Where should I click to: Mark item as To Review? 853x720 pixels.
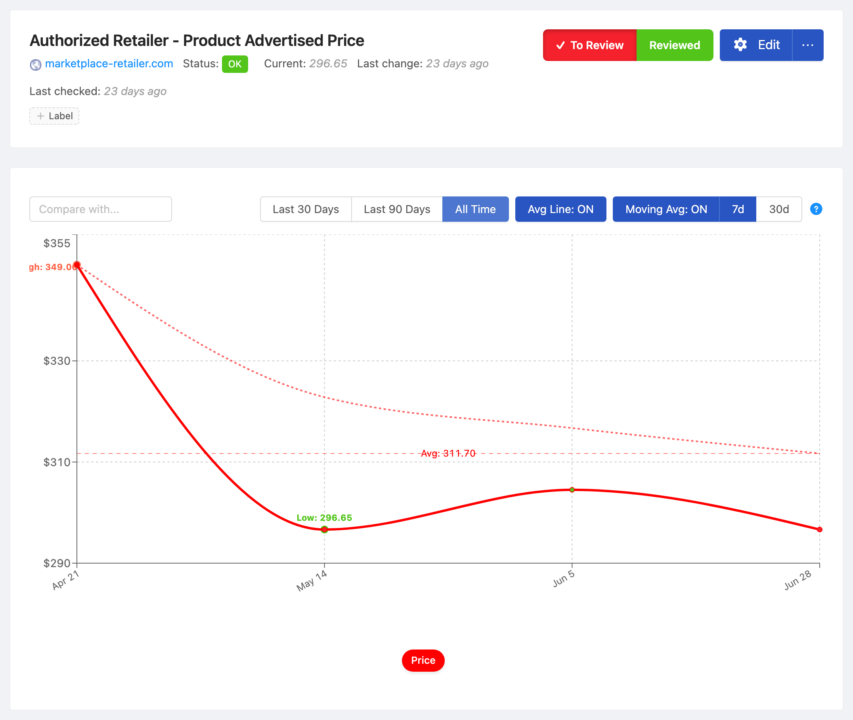pyautogui.click(x=589, y=45)
